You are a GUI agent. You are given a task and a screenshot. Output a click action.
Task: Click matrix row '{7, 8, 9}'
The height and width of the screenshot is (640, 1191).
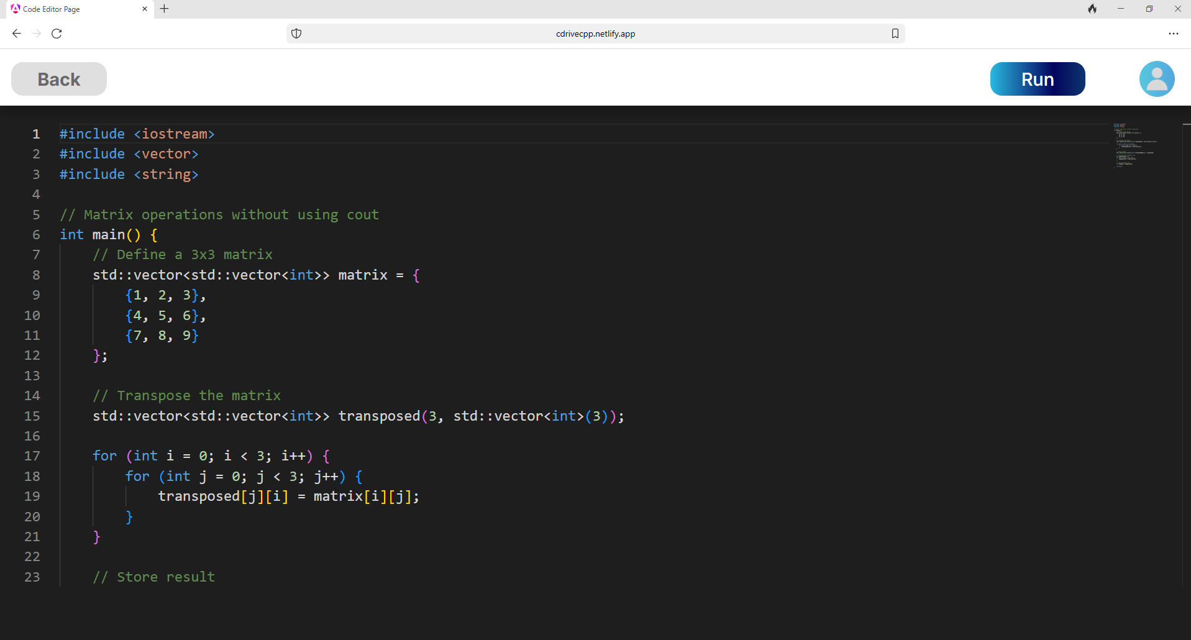point(162,335)
